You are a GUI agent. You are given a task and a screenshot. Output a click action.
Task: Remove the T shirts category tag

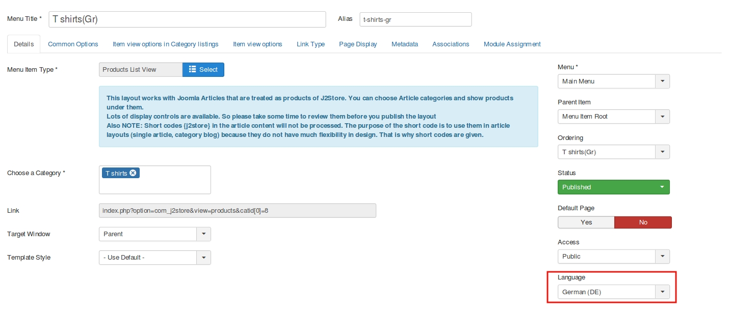[133, 173]
